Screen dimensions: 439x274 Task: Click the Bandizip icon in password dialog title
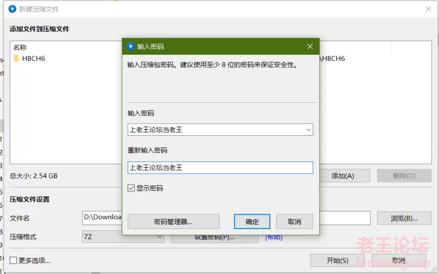tap(131, 47)
